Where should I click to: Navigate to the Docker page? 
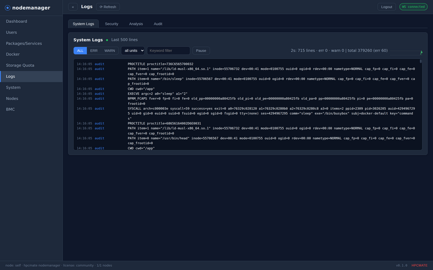[x=31, y=55]
